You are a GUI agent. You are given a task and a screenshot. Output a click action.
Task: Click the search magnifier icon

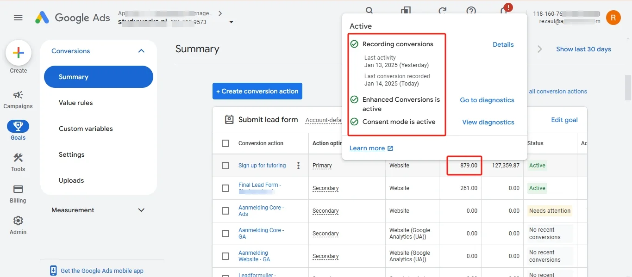369,11
